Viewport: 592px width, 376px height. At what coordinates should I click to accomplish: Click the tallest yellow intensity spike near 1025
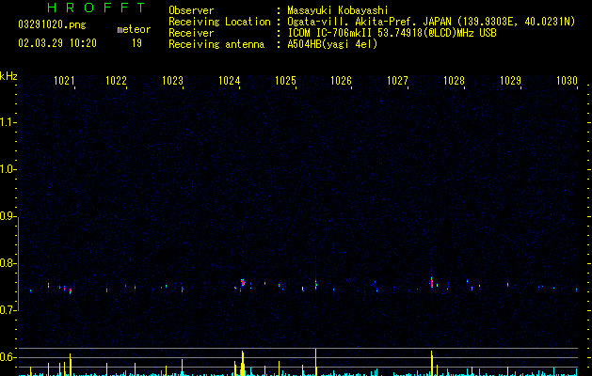(x=315, y=363)
